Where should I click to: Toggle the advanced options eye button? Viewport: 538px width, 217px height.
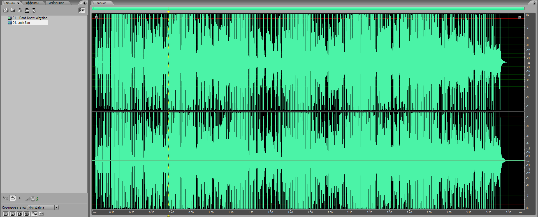(x=82, y=10)
